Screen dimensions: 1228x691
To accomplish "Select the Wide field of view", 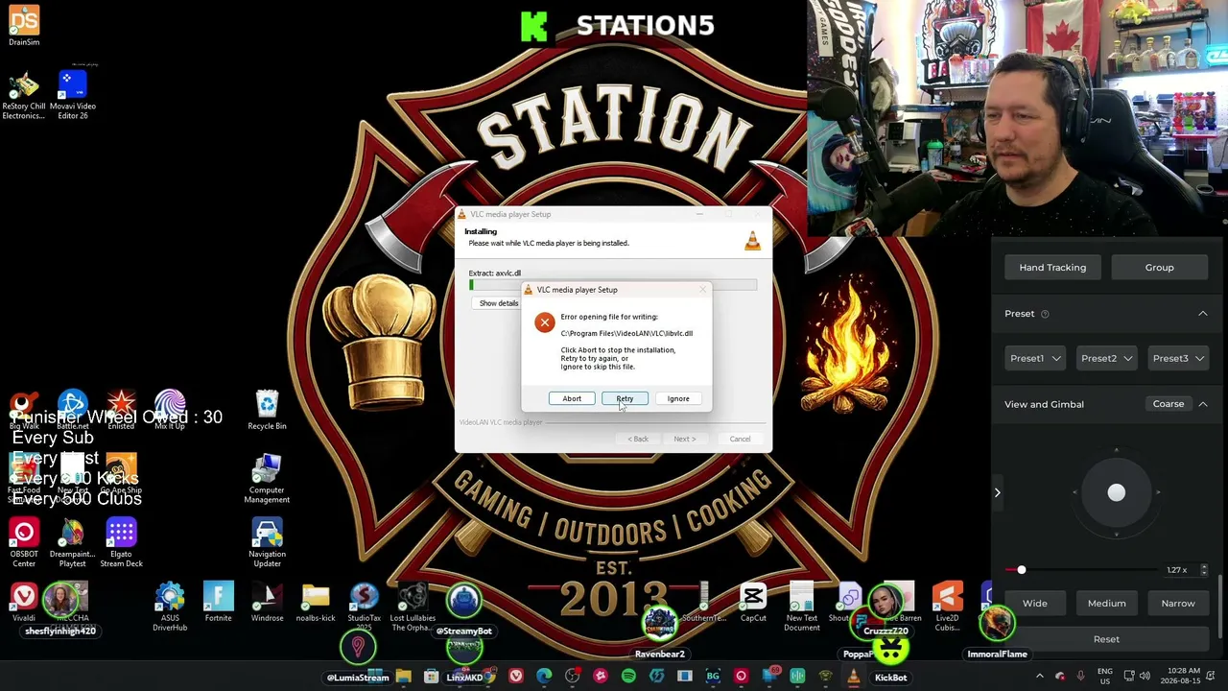I will point(1034,604).
